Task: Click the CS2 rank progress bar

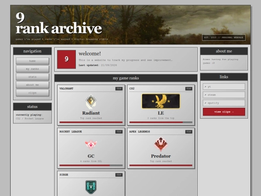Action: [x=161, y=122]
